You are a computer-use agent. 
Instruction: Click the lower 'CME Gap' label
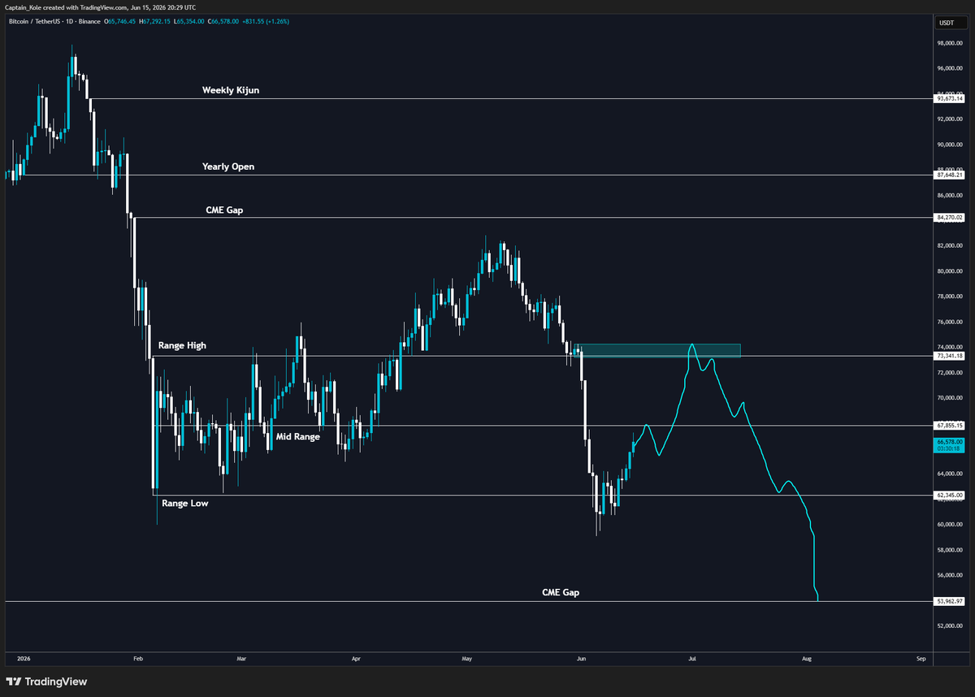click(561, 593)
